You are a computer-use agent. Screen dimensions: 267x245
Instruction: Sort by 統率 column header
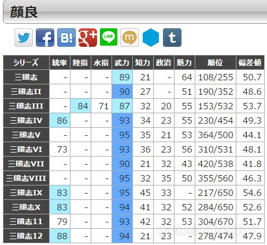click(x=60, y=62)
